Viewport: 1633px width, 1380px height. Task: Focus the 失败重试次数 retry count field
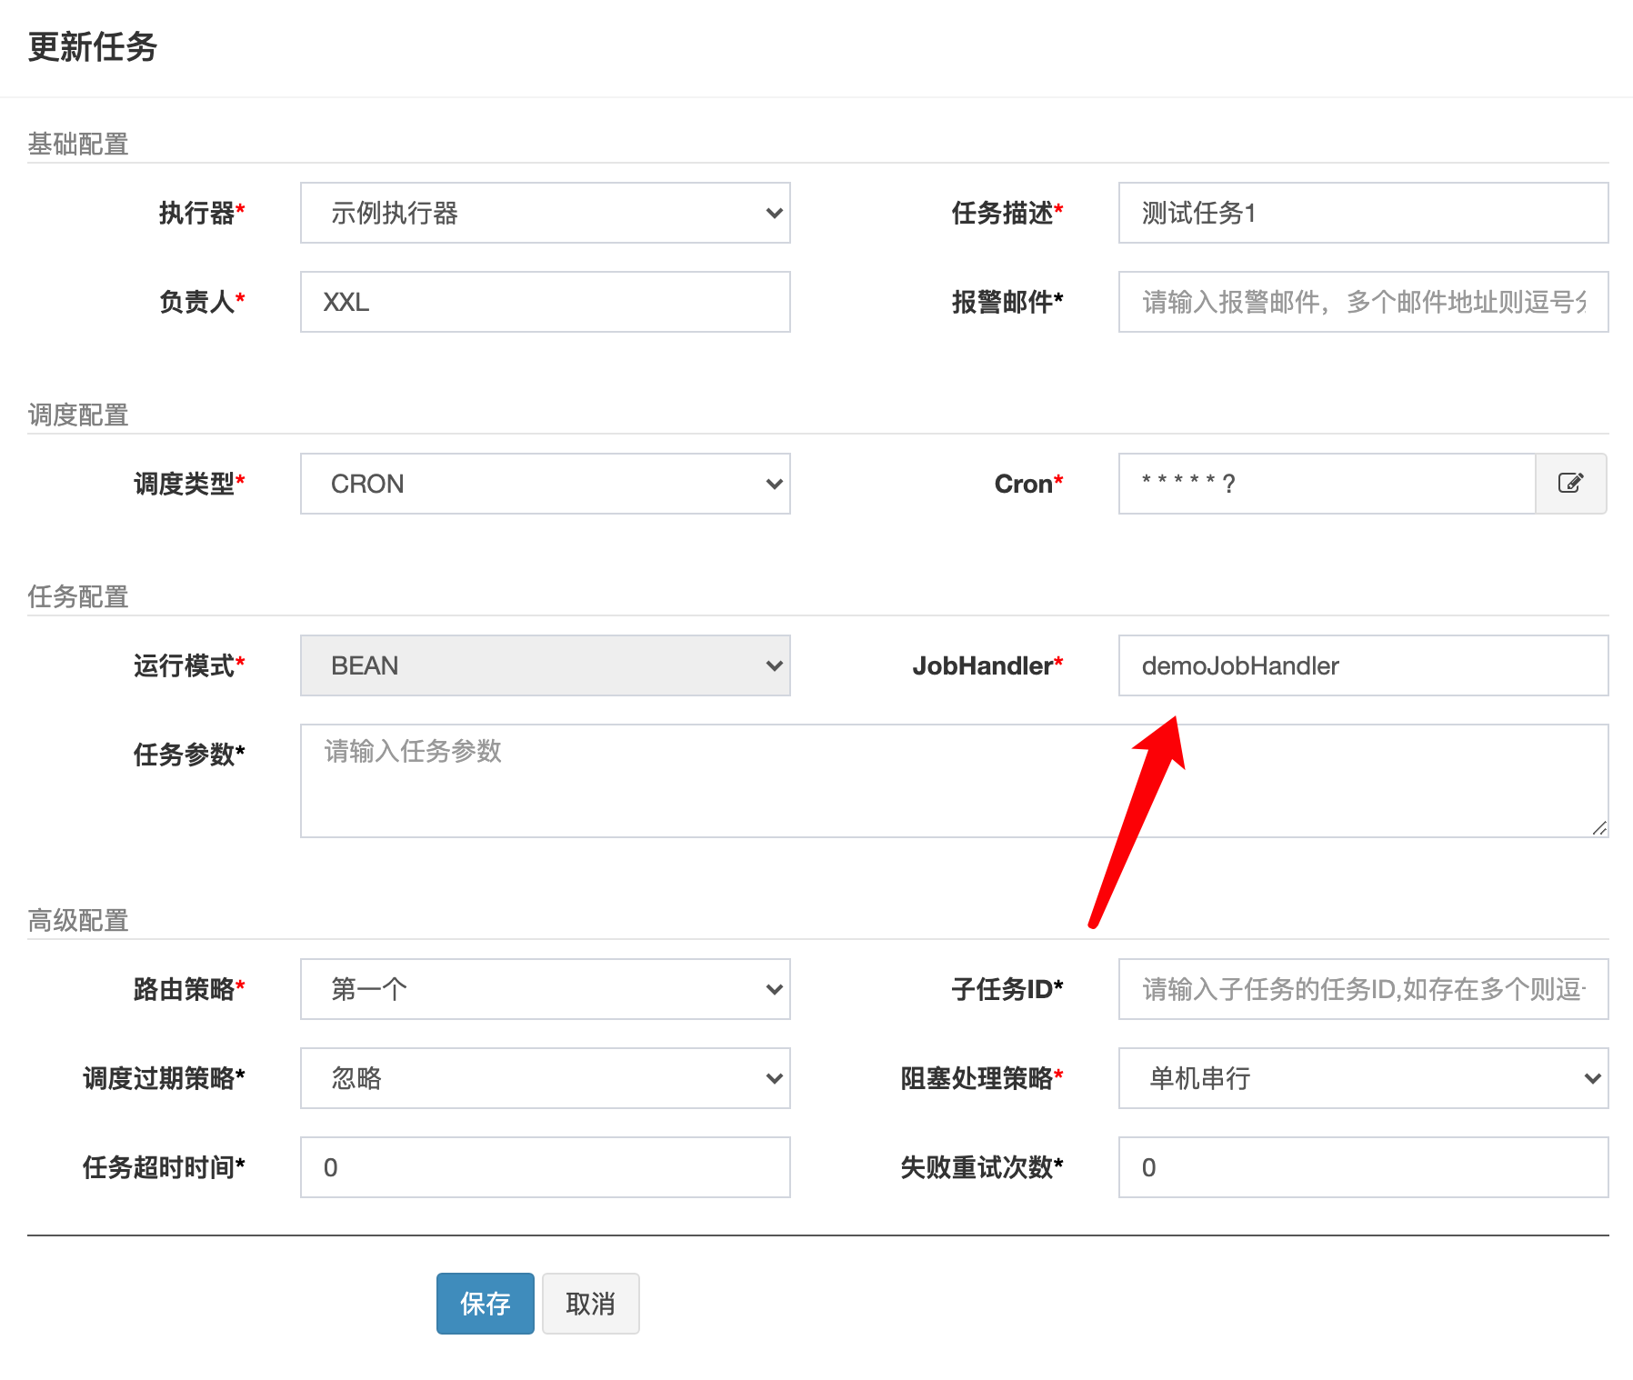(1361, 1167)
